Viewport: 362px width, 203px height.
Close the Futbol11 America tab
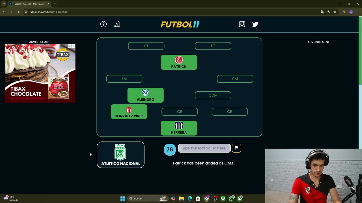coord(48,4)
